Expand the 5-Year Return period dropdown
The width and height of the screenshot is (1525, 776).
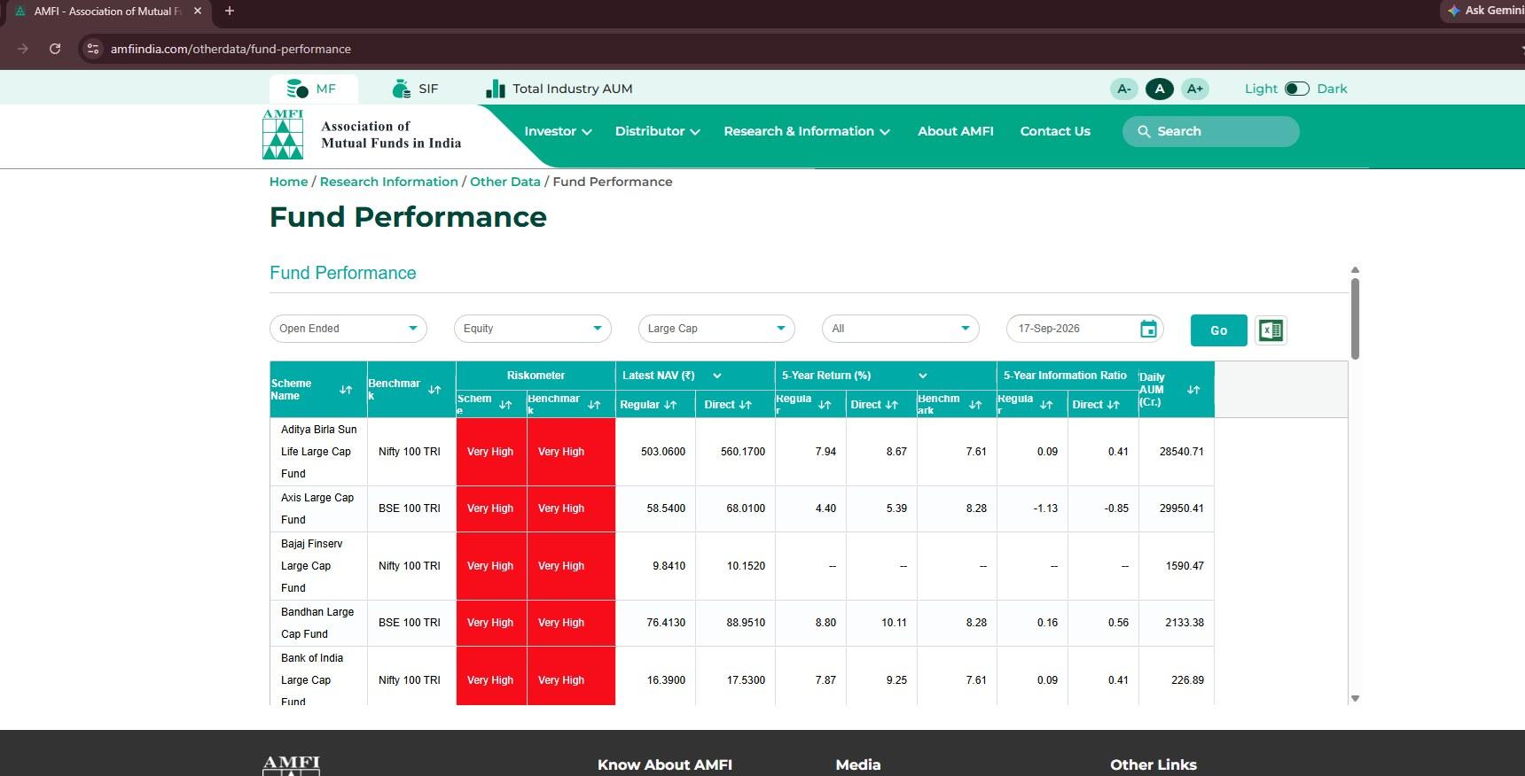[923, 376]
